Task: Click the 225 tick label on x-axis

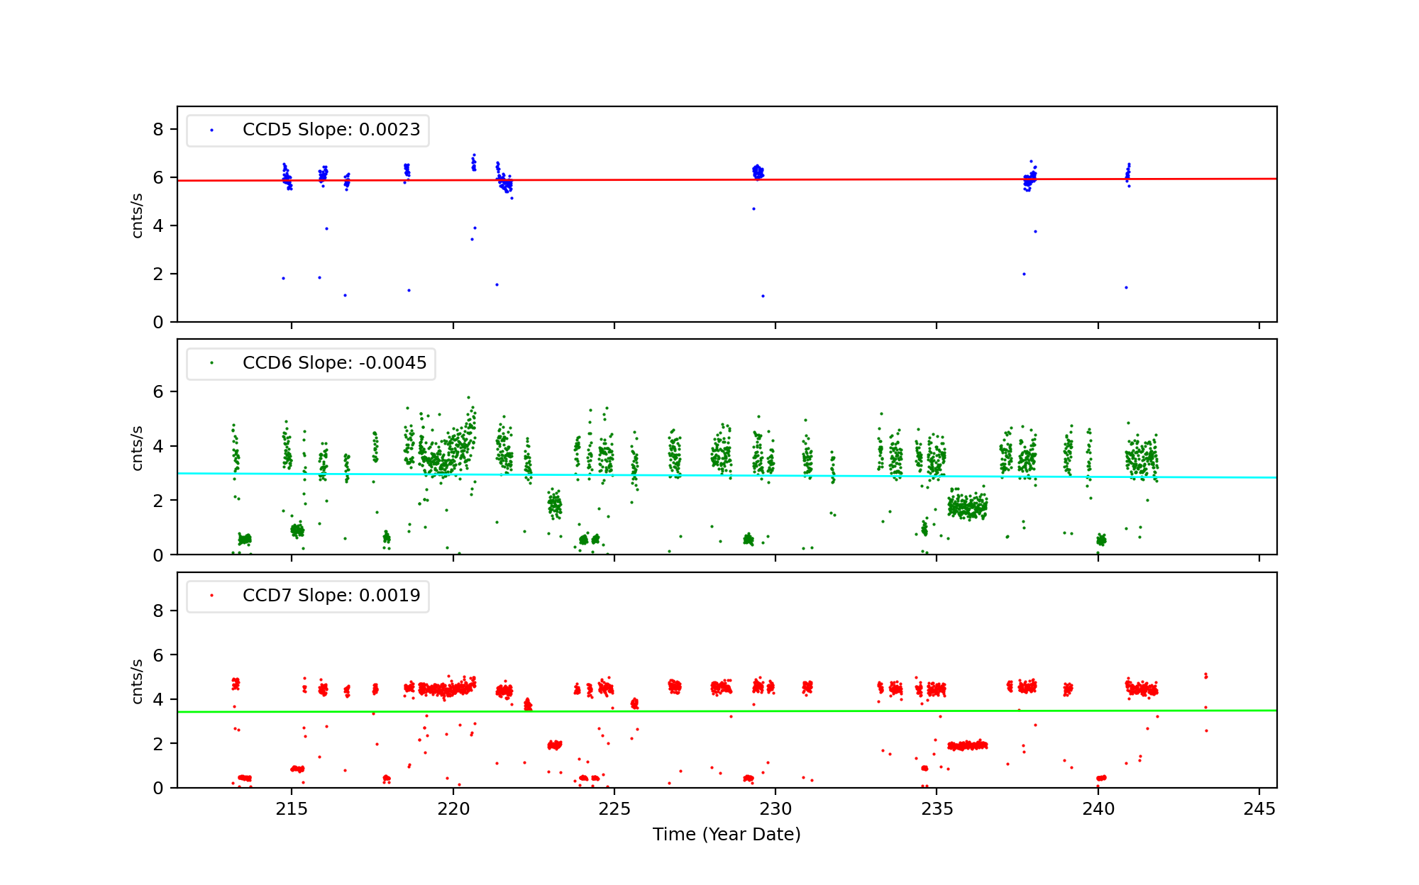Action: [x=614, y=809]
